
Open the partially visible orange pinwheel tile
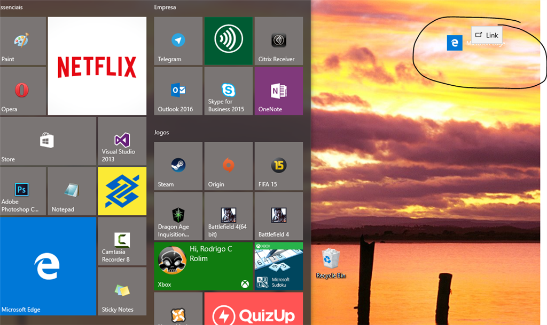coord(178,308)
